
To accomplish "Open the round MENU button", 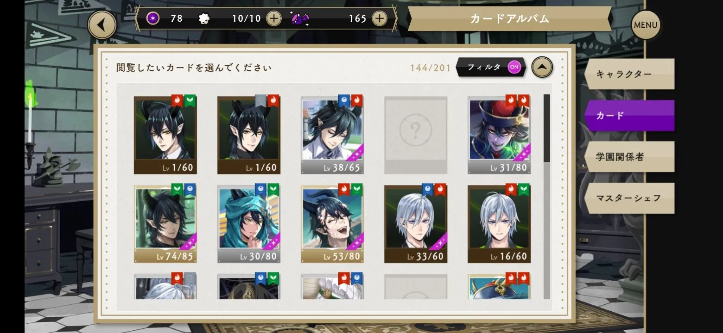I will pos(645,25).
